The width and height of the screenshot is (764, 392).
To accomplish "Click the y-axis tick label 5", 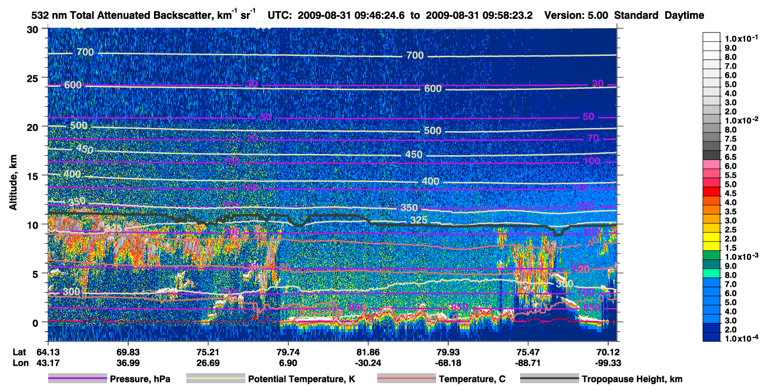I will [x=36, y=273].
